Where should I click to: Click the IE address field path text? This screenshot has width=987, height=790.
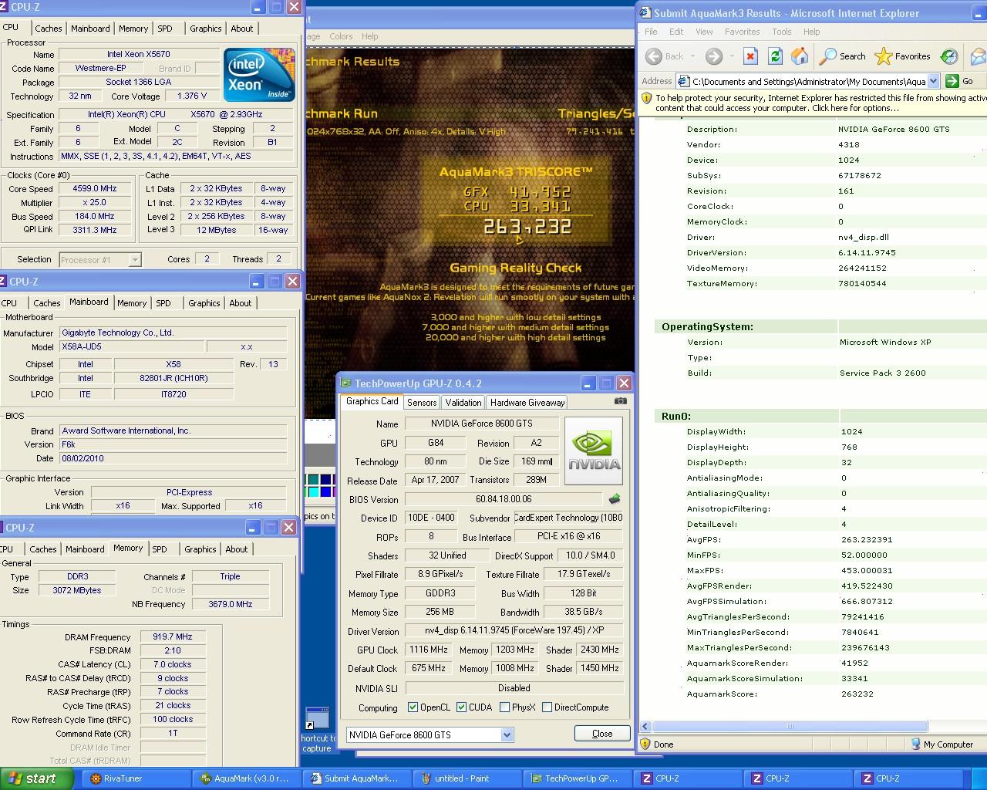pos(808,81)
